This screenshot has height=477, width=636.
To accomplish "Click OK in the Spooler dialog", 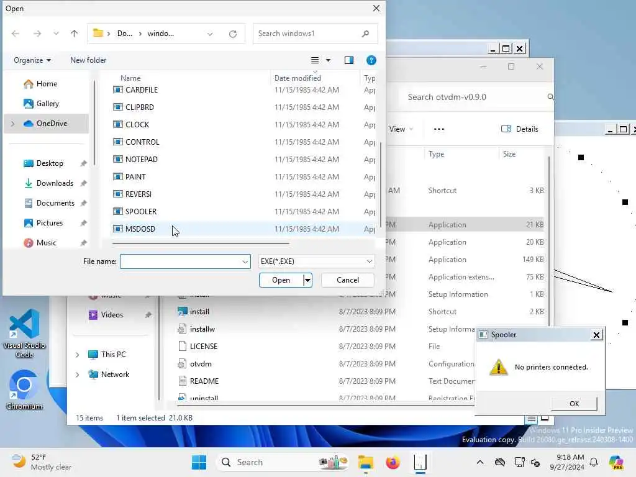I will 574,404.
